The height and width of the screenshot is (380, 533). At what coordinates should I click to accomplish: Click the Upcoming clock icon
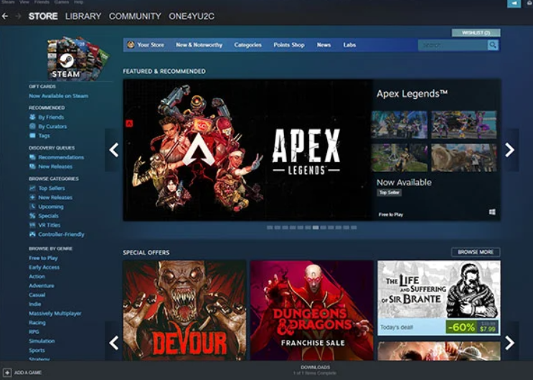[32, 206]
